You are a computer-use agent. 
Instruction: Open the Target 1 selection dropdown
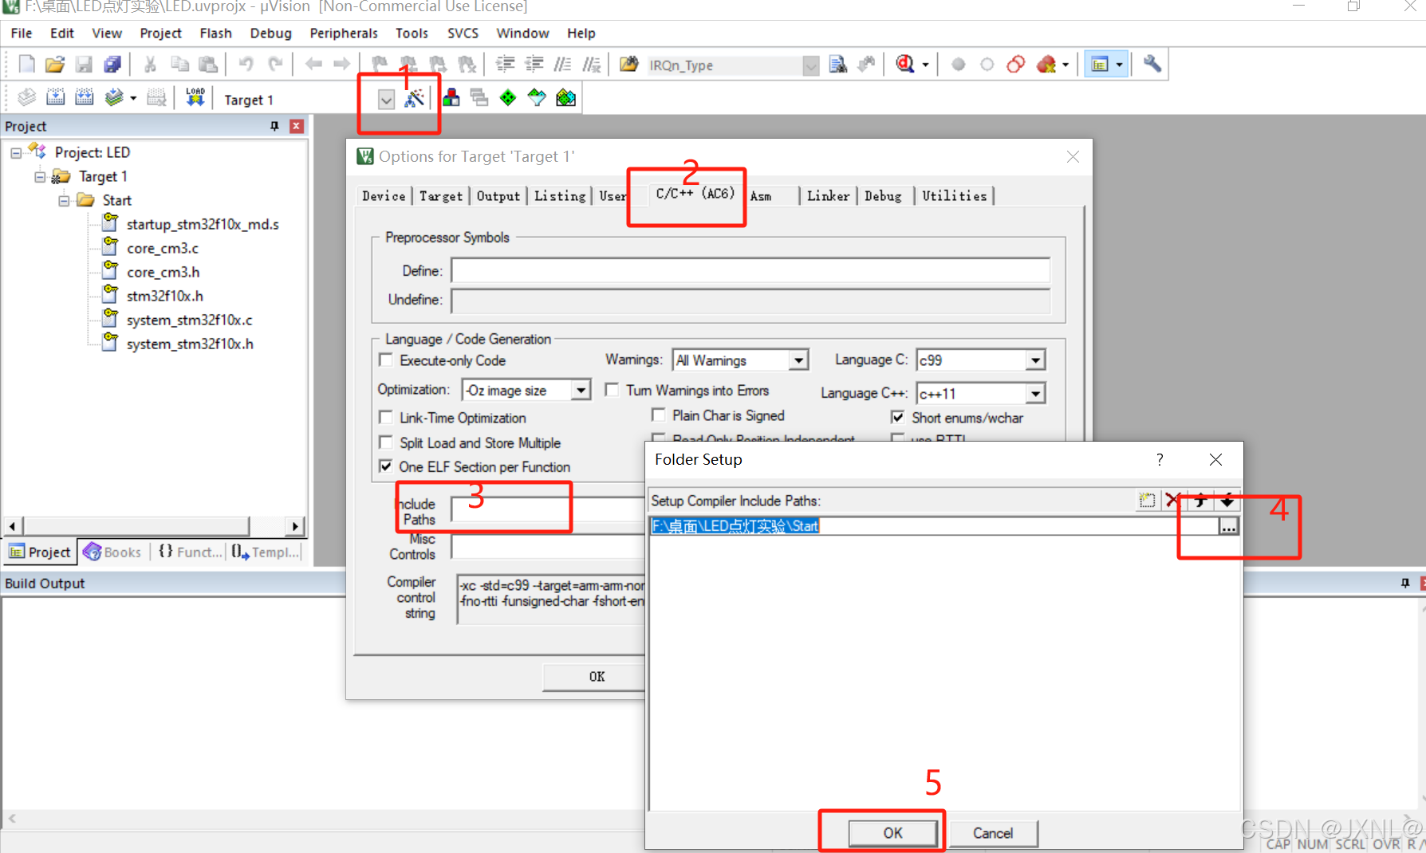point(386,100)
